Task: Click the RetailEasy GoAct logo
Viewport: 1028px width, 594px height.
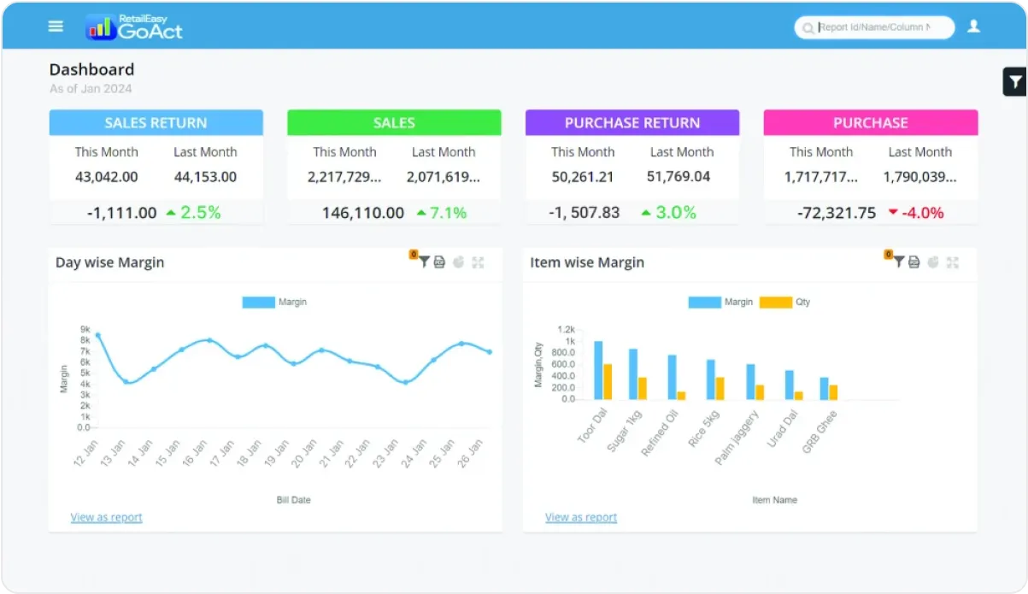Action: tap(135, 26)
